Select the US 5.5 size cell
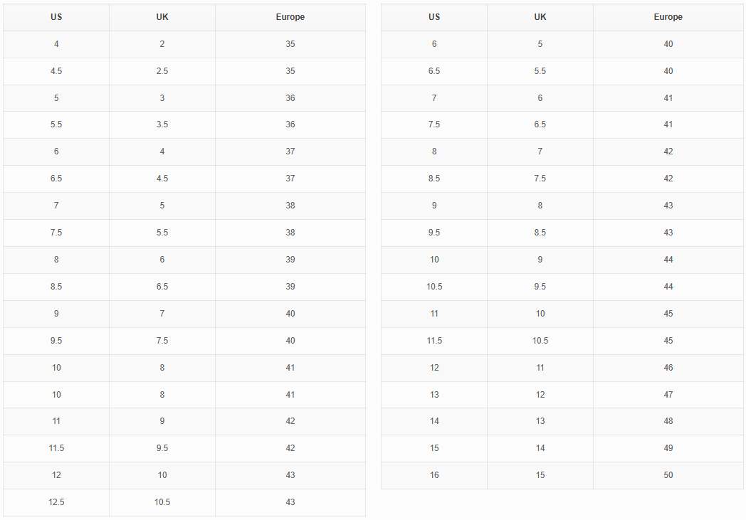The image size is (746, 520). click(x=56, y=124)
